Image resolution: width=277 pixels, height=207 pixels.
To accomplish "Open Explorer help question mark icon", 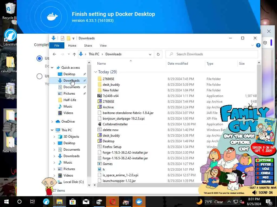I will click(258, 45).
